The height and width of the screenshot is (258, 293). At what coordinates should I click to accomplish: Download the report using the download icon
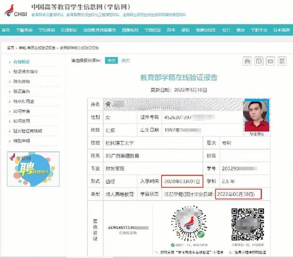click(258, 61)
